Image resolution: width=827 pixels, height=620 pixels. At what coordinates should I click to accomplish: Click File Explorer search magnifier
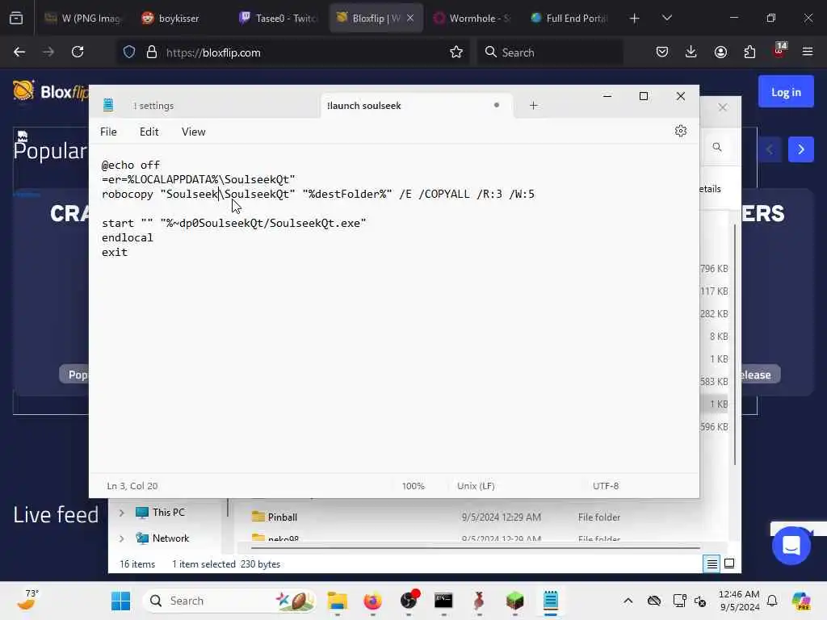click(717, 147)
